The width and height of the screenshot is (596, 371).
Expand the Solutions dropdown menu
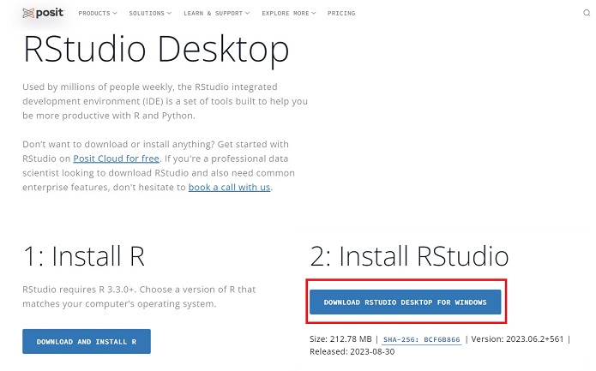tap(150, 14)
